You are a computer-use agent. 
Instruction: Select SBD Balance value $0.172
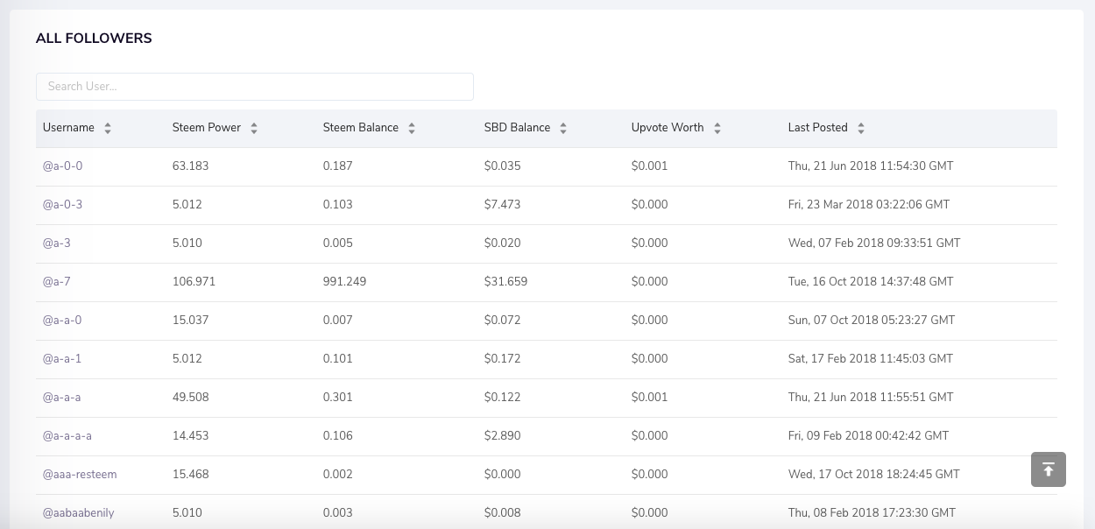503,359
